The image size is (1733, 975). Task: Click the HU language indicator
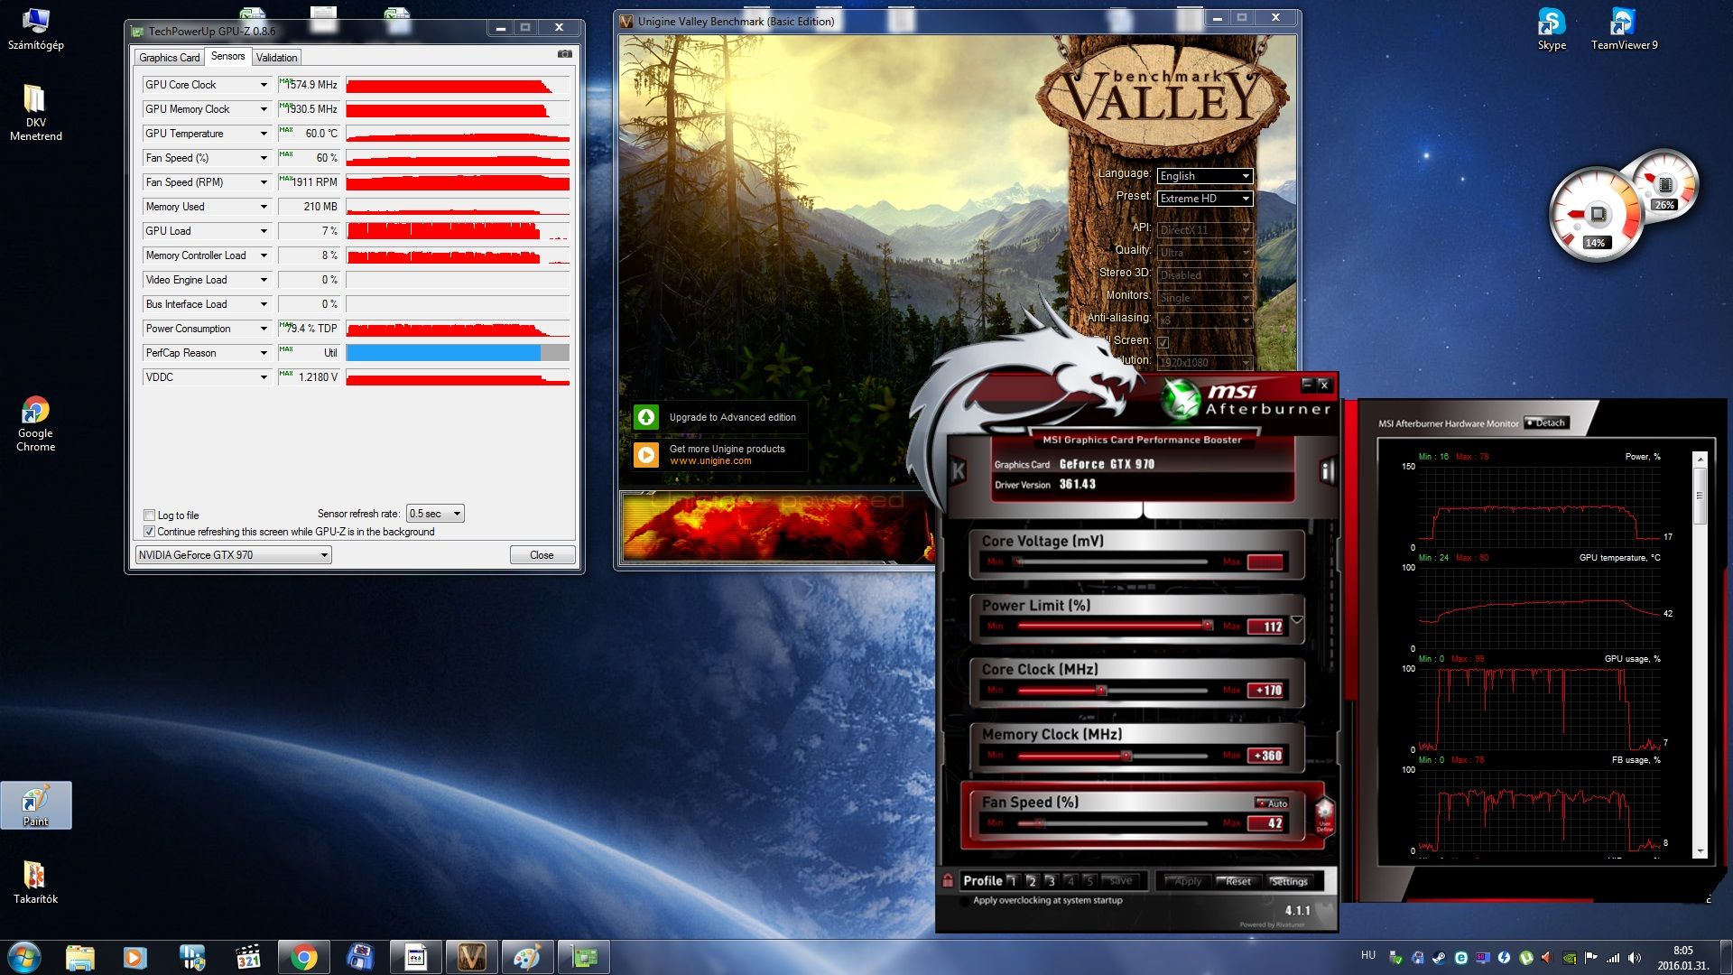(1368, 955)
